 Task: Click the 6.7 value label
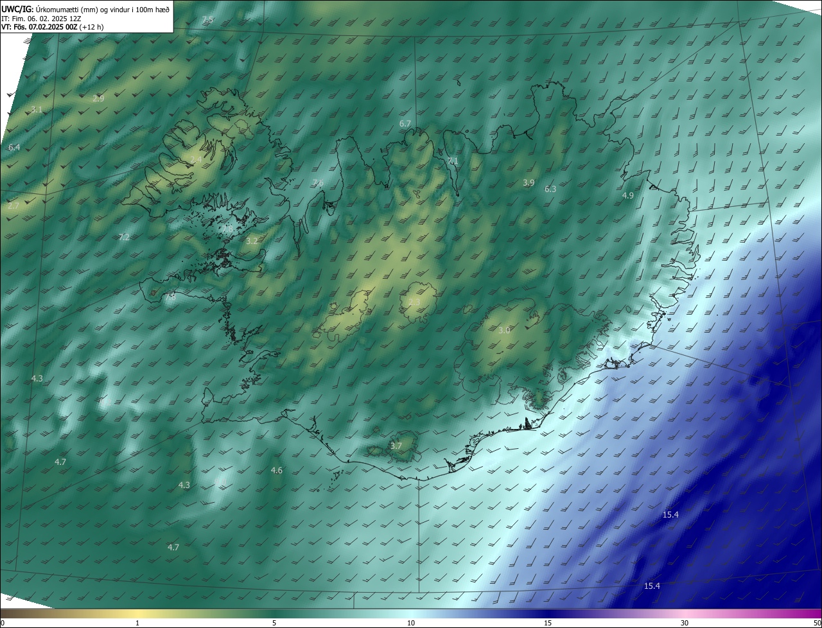(x=405, y=123)
